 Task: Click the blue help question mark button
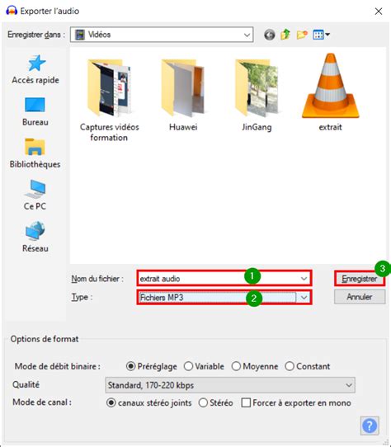tap(370, 426)
